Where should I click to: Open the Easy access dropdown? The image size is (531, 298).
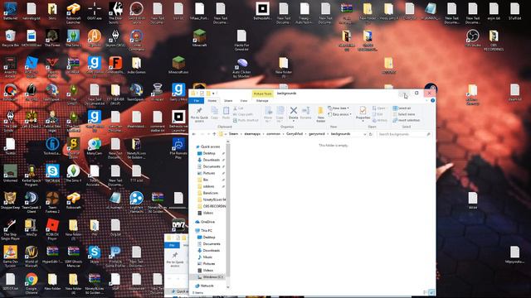(339, 114)
